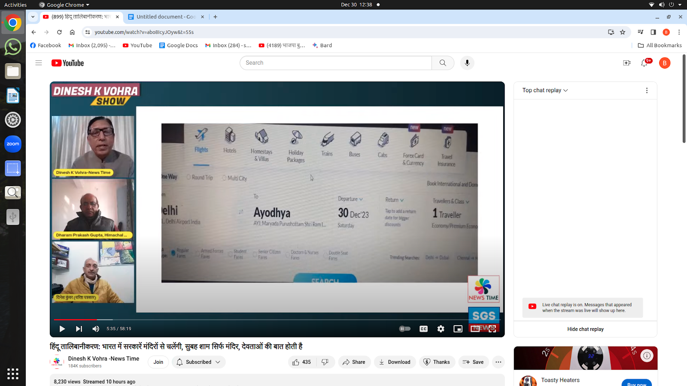Open Google Docs bookmark
This screenshot has height=386, width=687.
pos(179,45)
